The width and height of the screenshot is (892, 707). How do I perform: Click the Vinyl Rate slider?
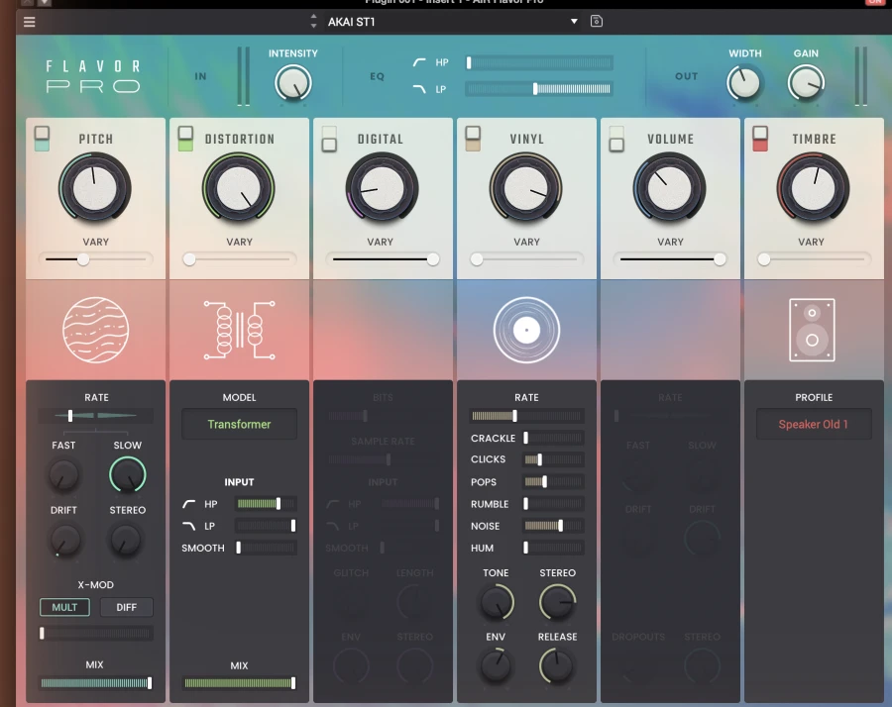526,416
